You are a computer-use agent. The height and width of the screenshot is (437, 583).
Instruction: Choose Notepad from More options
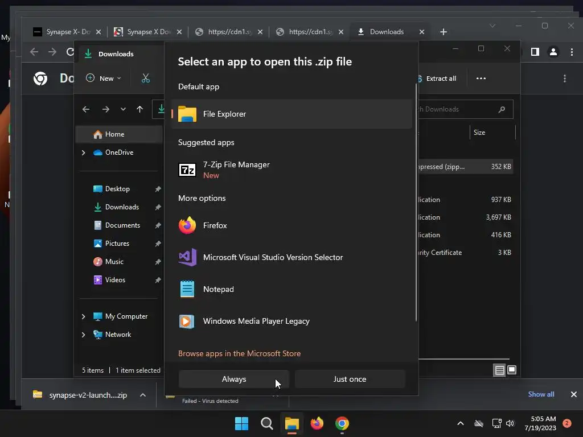point(291,289)
